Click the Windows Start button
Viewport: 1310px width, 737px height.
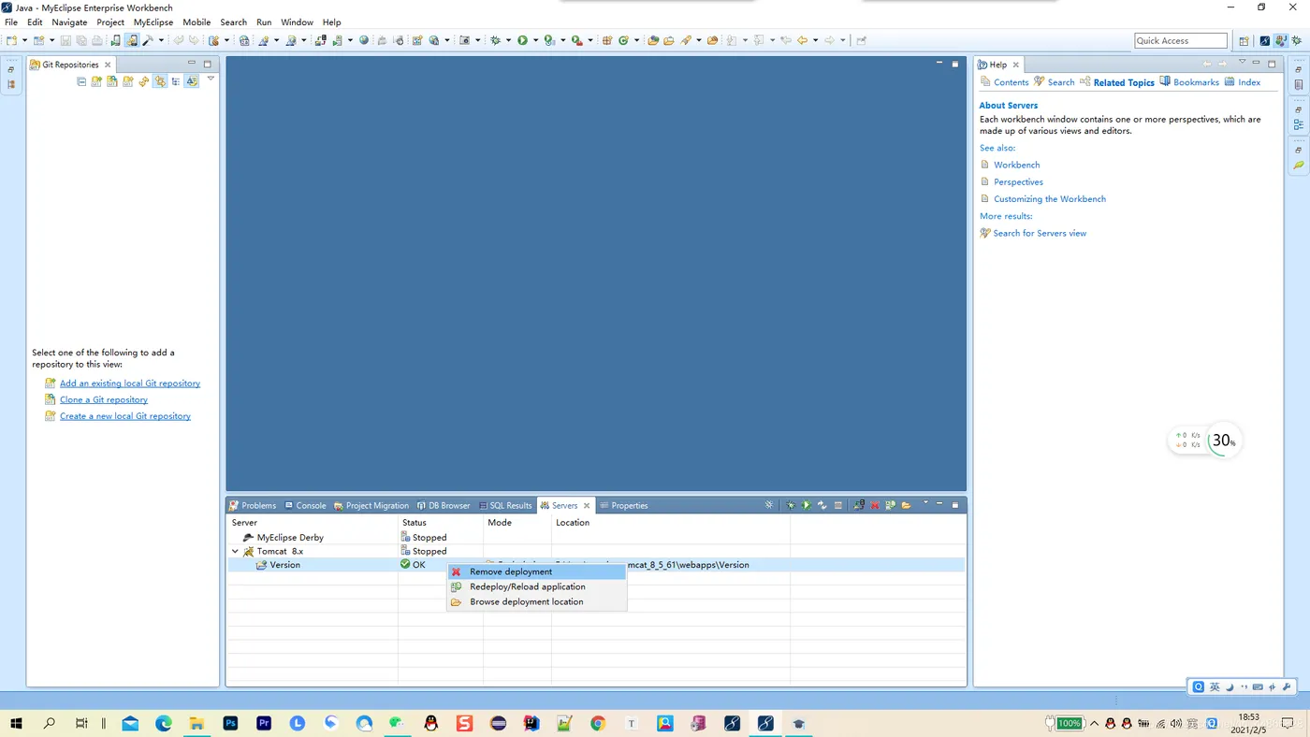[x=16, y=723]
